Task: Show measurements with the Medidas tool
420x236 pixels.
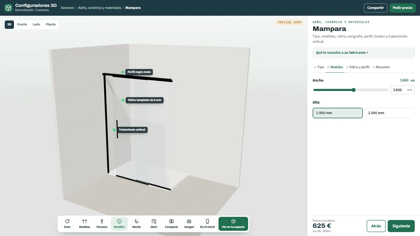Action: coord(85,224)
